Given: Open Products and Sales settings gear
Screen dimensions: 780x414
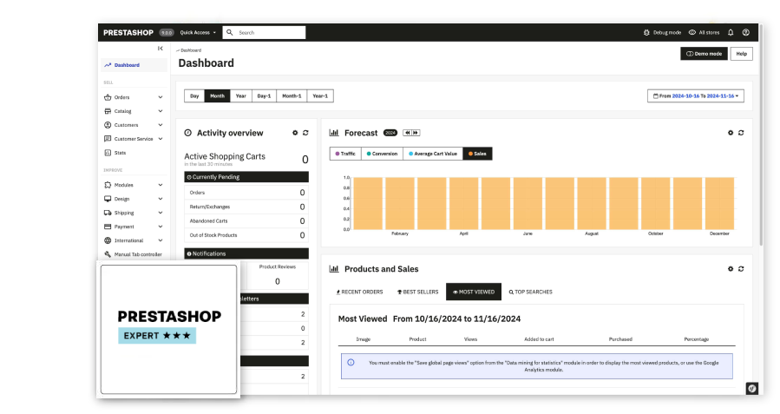Looking at the screenshot, I should pyautogui.click(x=731, y=269).
